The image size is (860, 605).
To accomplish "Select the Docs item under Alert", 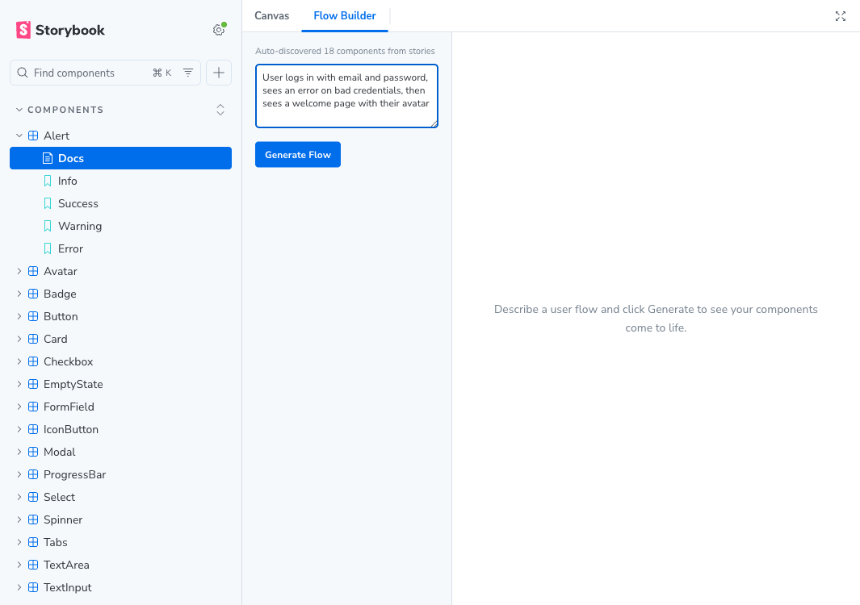I will click(120, 158).
